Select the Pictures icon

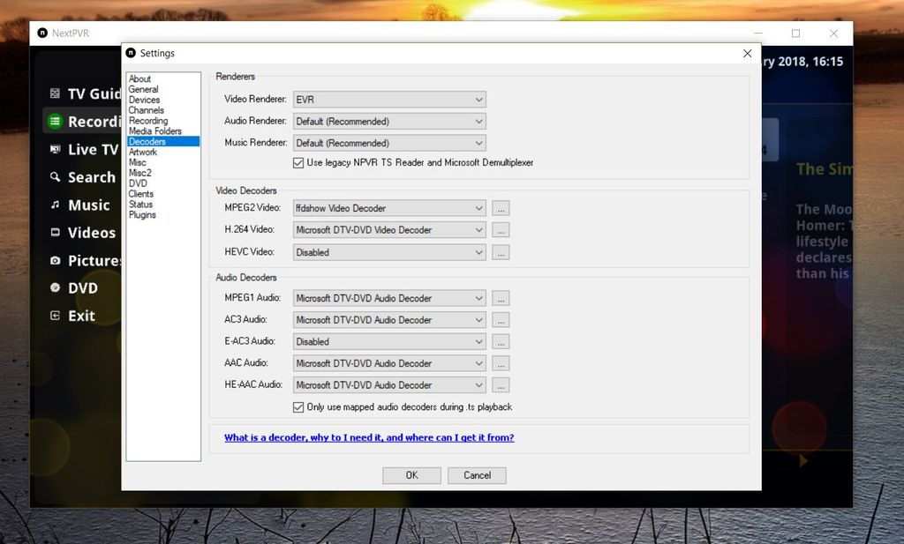(55, 260)
